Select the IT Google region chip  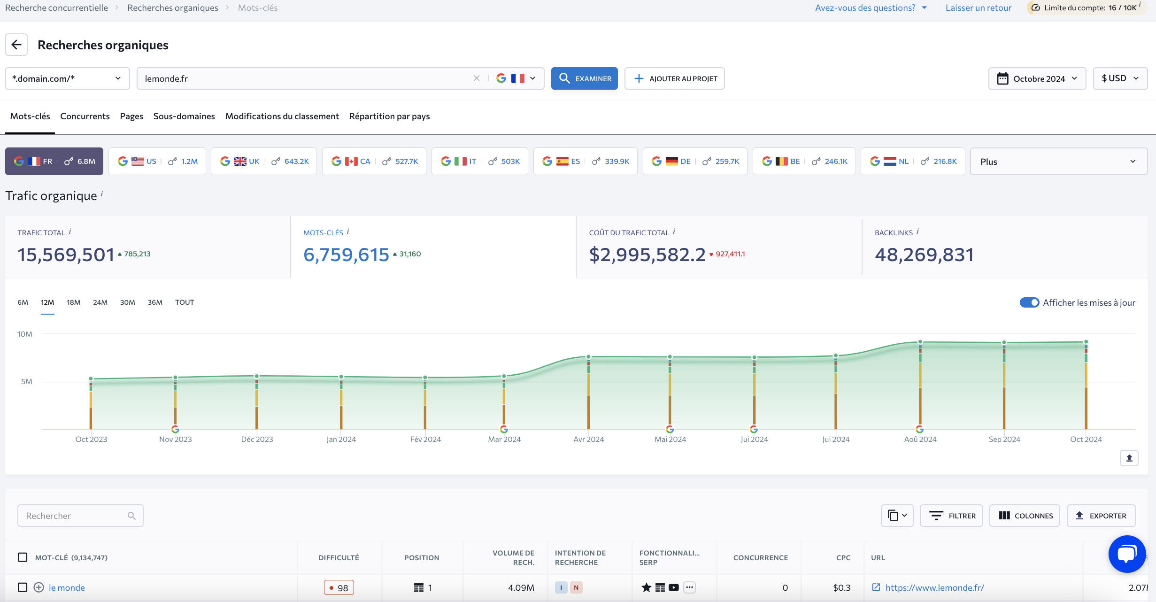(x=479, y=161)
